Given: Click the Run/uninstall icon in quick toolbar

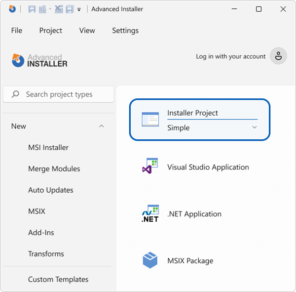Looking at the screenshot, I should [x=59, y=9].
